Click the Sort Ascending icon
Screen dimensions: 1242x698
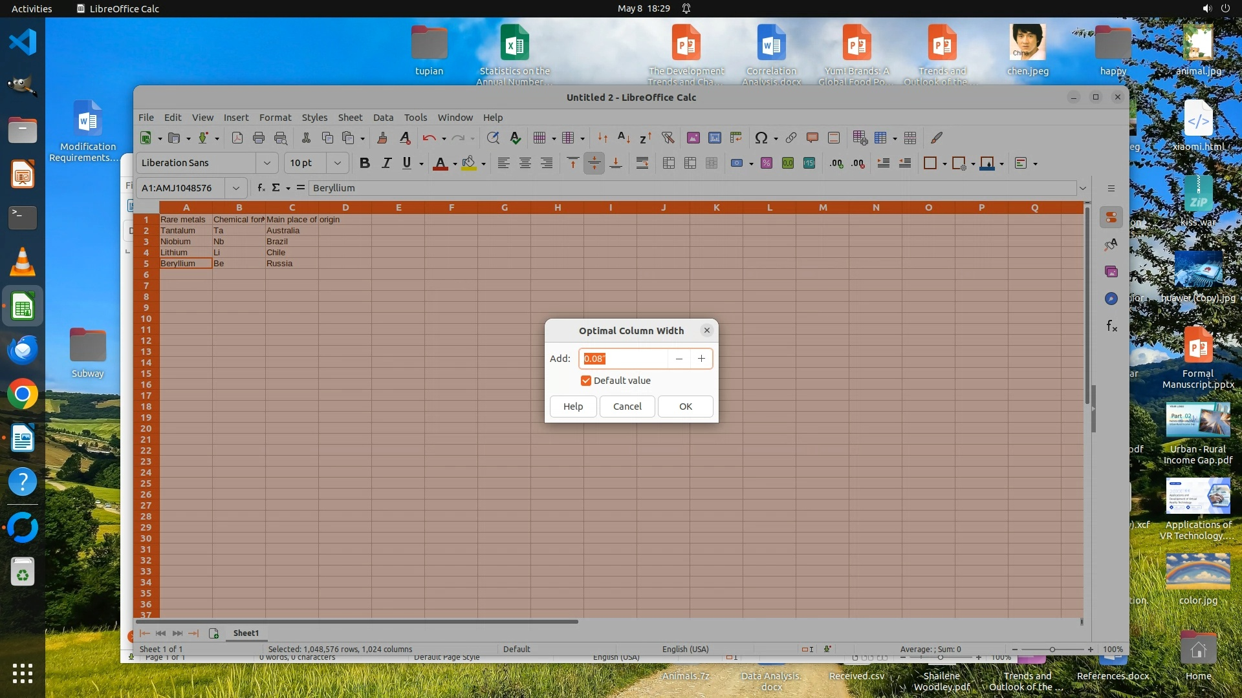pyautogui.click(x=624, y=138)
